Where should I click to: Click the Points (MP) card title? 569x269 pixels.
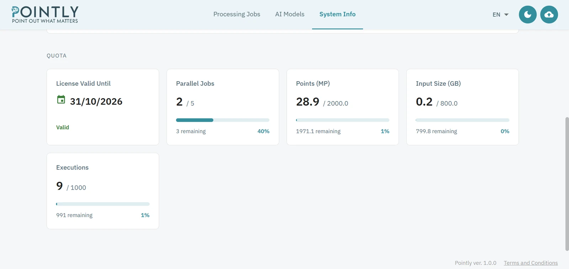pos(313,84)
